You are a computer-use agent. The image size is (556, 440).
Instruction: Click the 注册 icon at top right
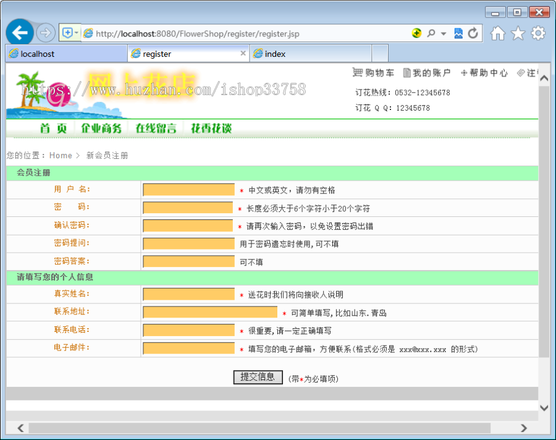click(x=522, y=72)
